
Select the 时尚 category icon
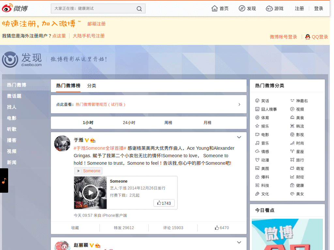coord(292,143)
